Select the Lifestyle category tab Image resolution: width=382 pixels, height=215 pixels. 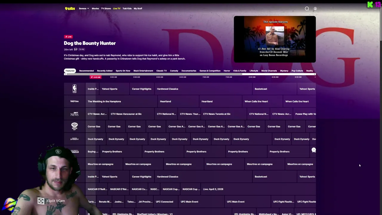pos(254,71)
